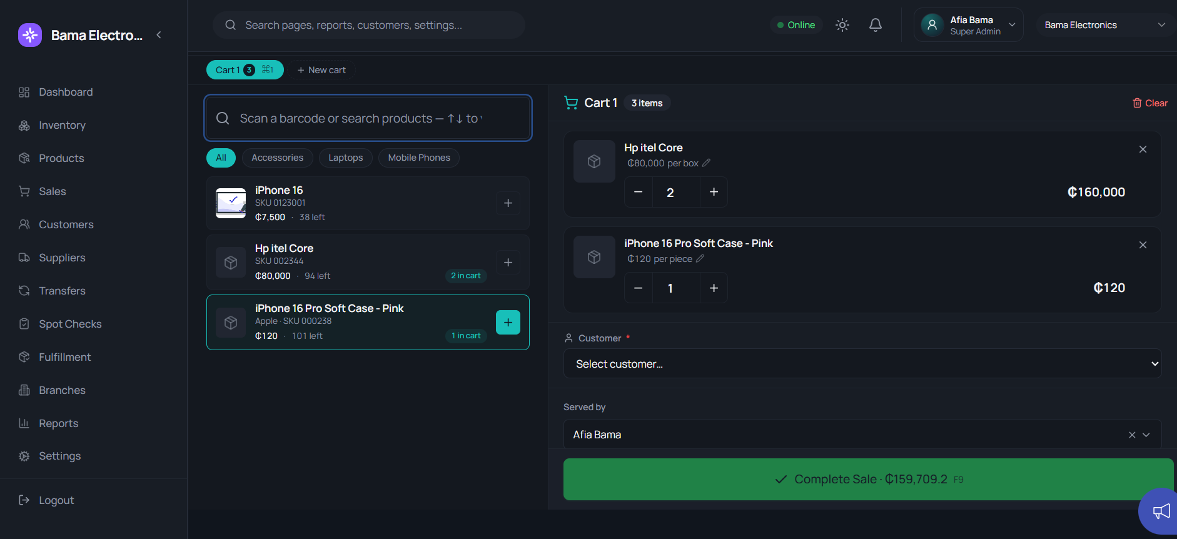Click the Branches building icon

click(x=24, y=390)
